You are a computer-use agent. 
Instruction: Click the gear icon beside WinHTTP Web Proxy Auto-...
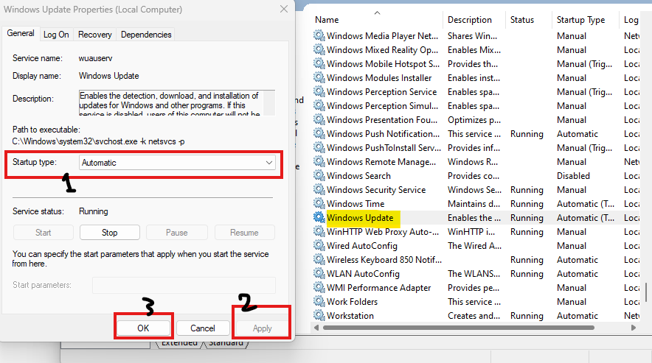319,231
